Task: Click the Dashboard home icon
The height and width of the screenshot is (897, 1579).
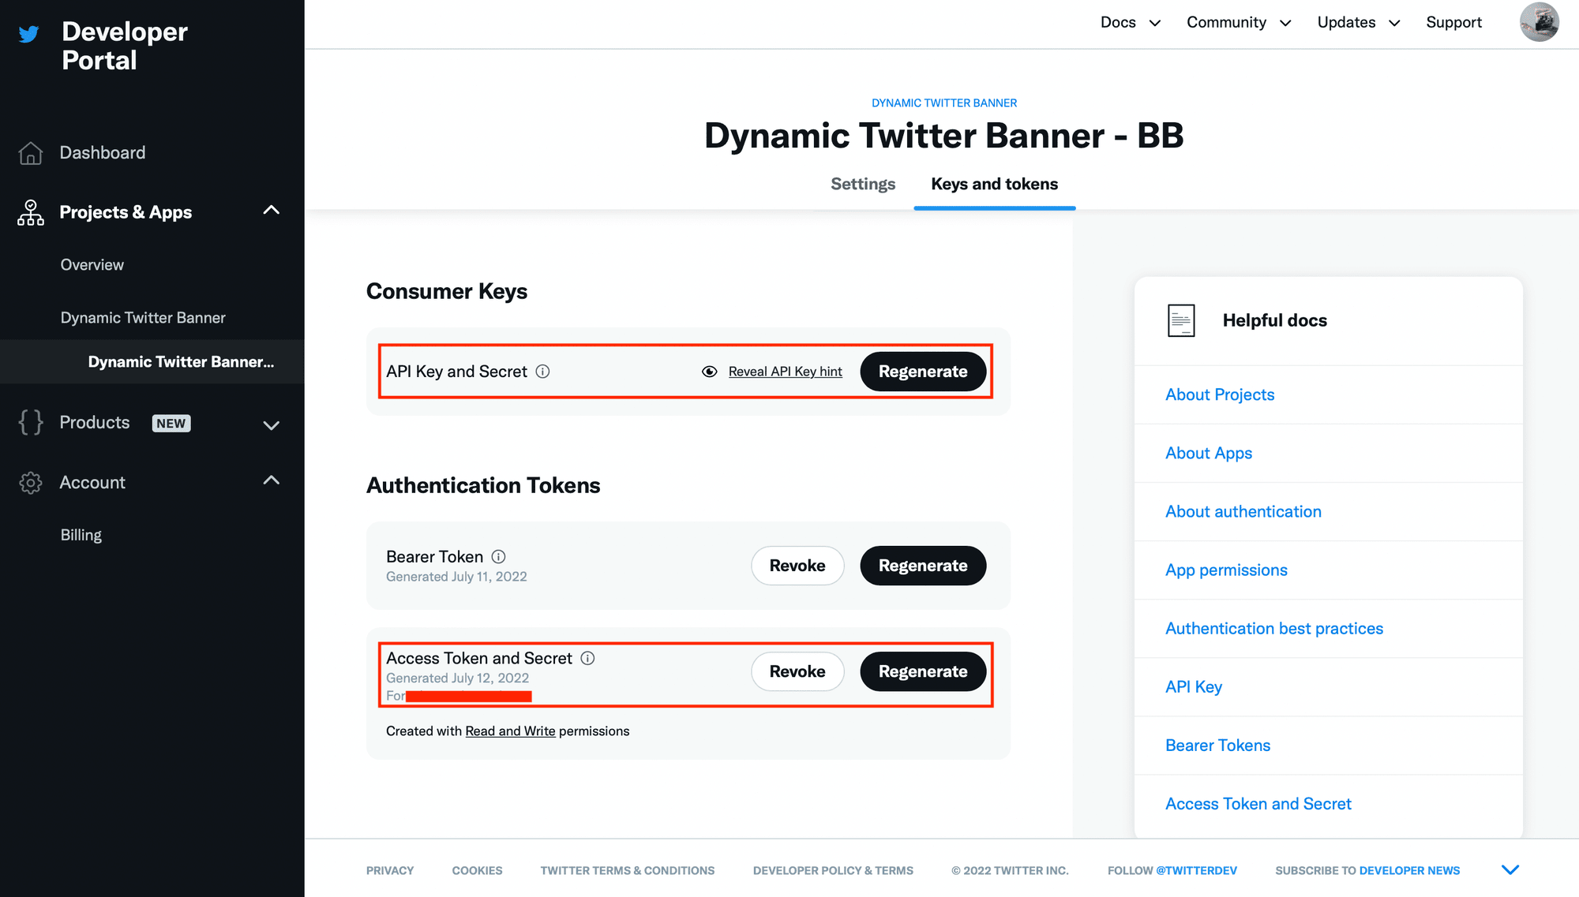Action: (31, 153)
